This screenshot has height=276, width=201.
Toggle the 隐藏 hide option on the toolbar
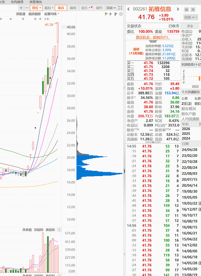110,8
